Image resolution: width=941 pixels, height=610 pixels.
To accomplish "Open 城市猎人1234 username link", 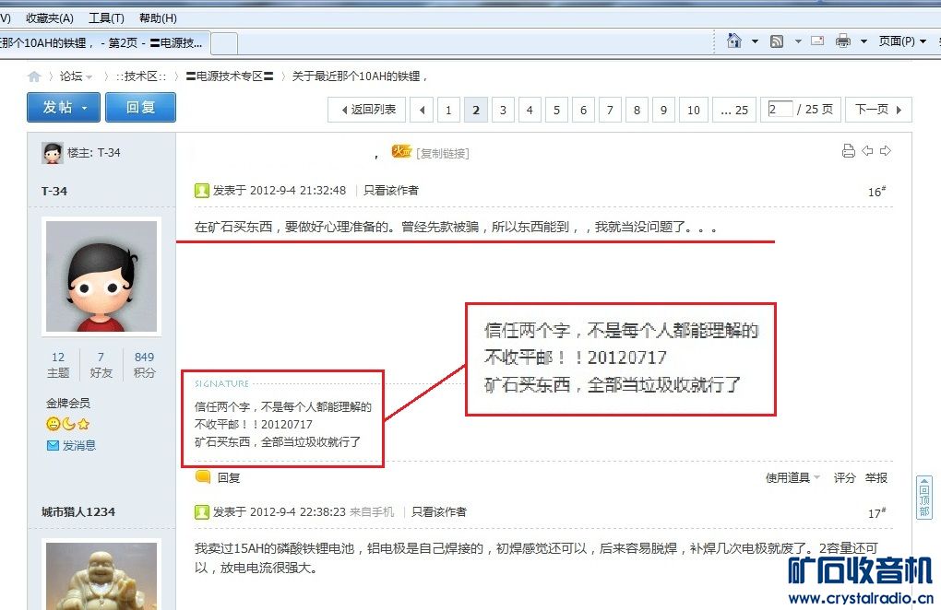I will click(x=78, y=511).
